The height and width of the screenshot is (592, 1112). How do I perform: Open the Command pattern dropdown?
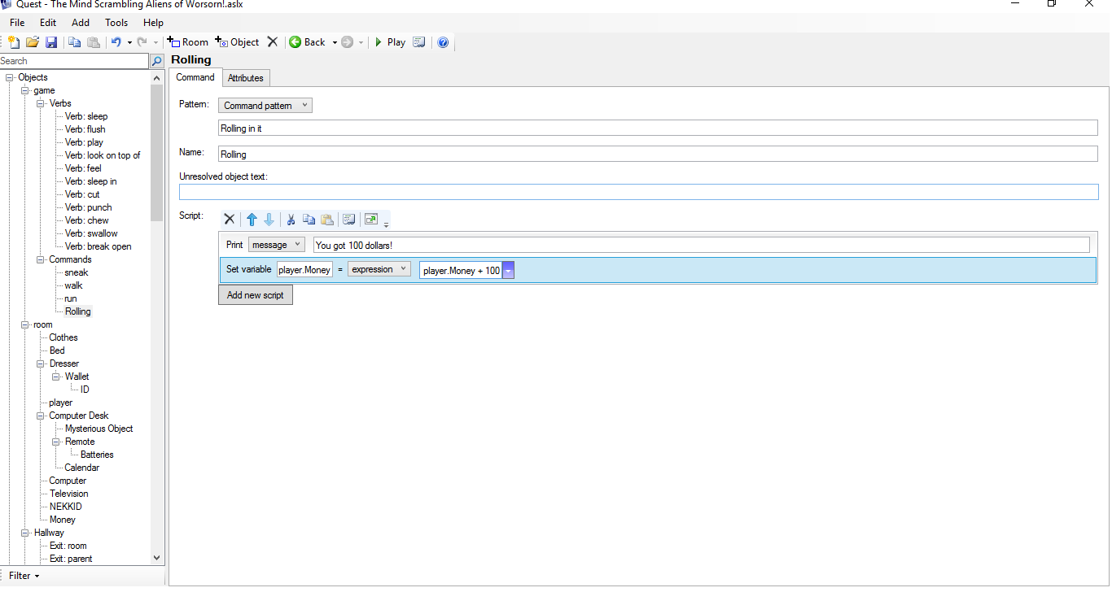(x=265, y=106)
